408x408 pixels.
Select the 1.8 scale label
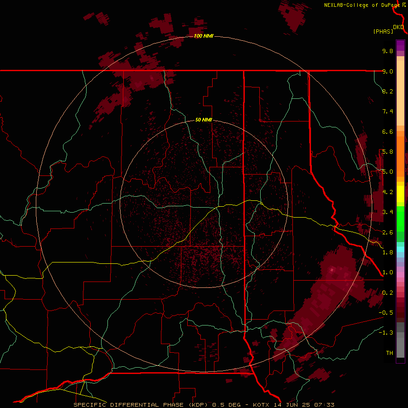pyautogui.click(x=388, y=253)
